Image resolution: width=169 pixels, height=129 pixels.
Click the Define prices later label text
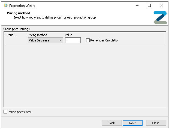(x=19, y=112)
